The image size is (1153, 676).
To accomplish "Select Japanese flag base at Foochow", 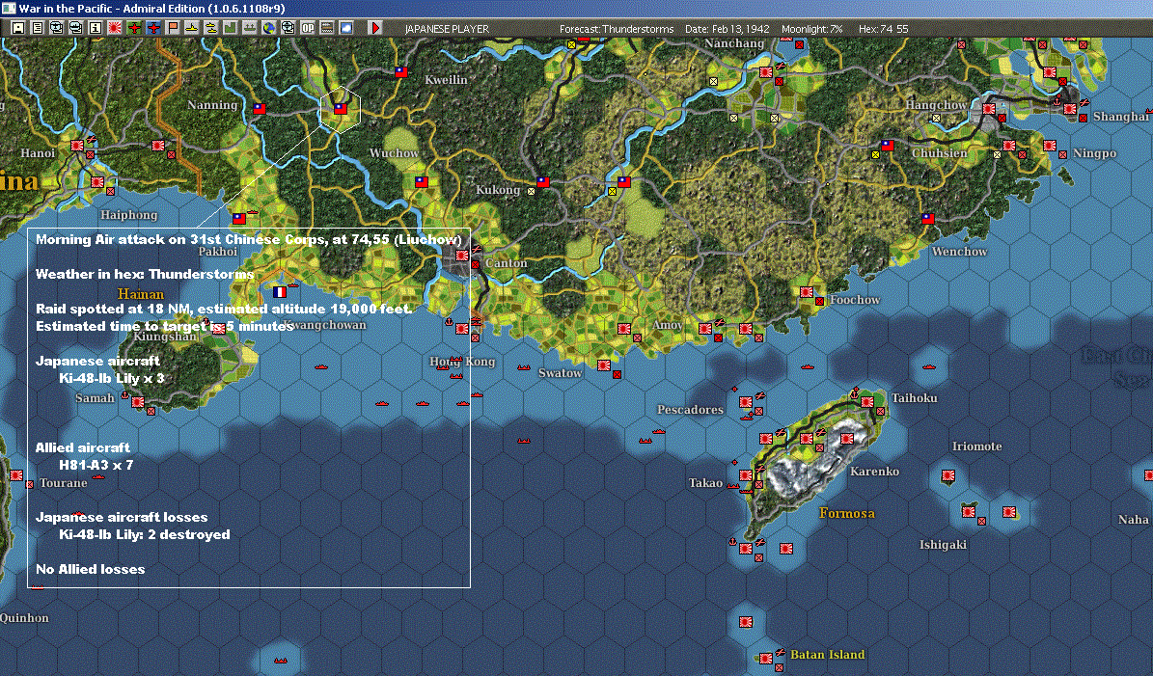I will (x=807, y=292).
